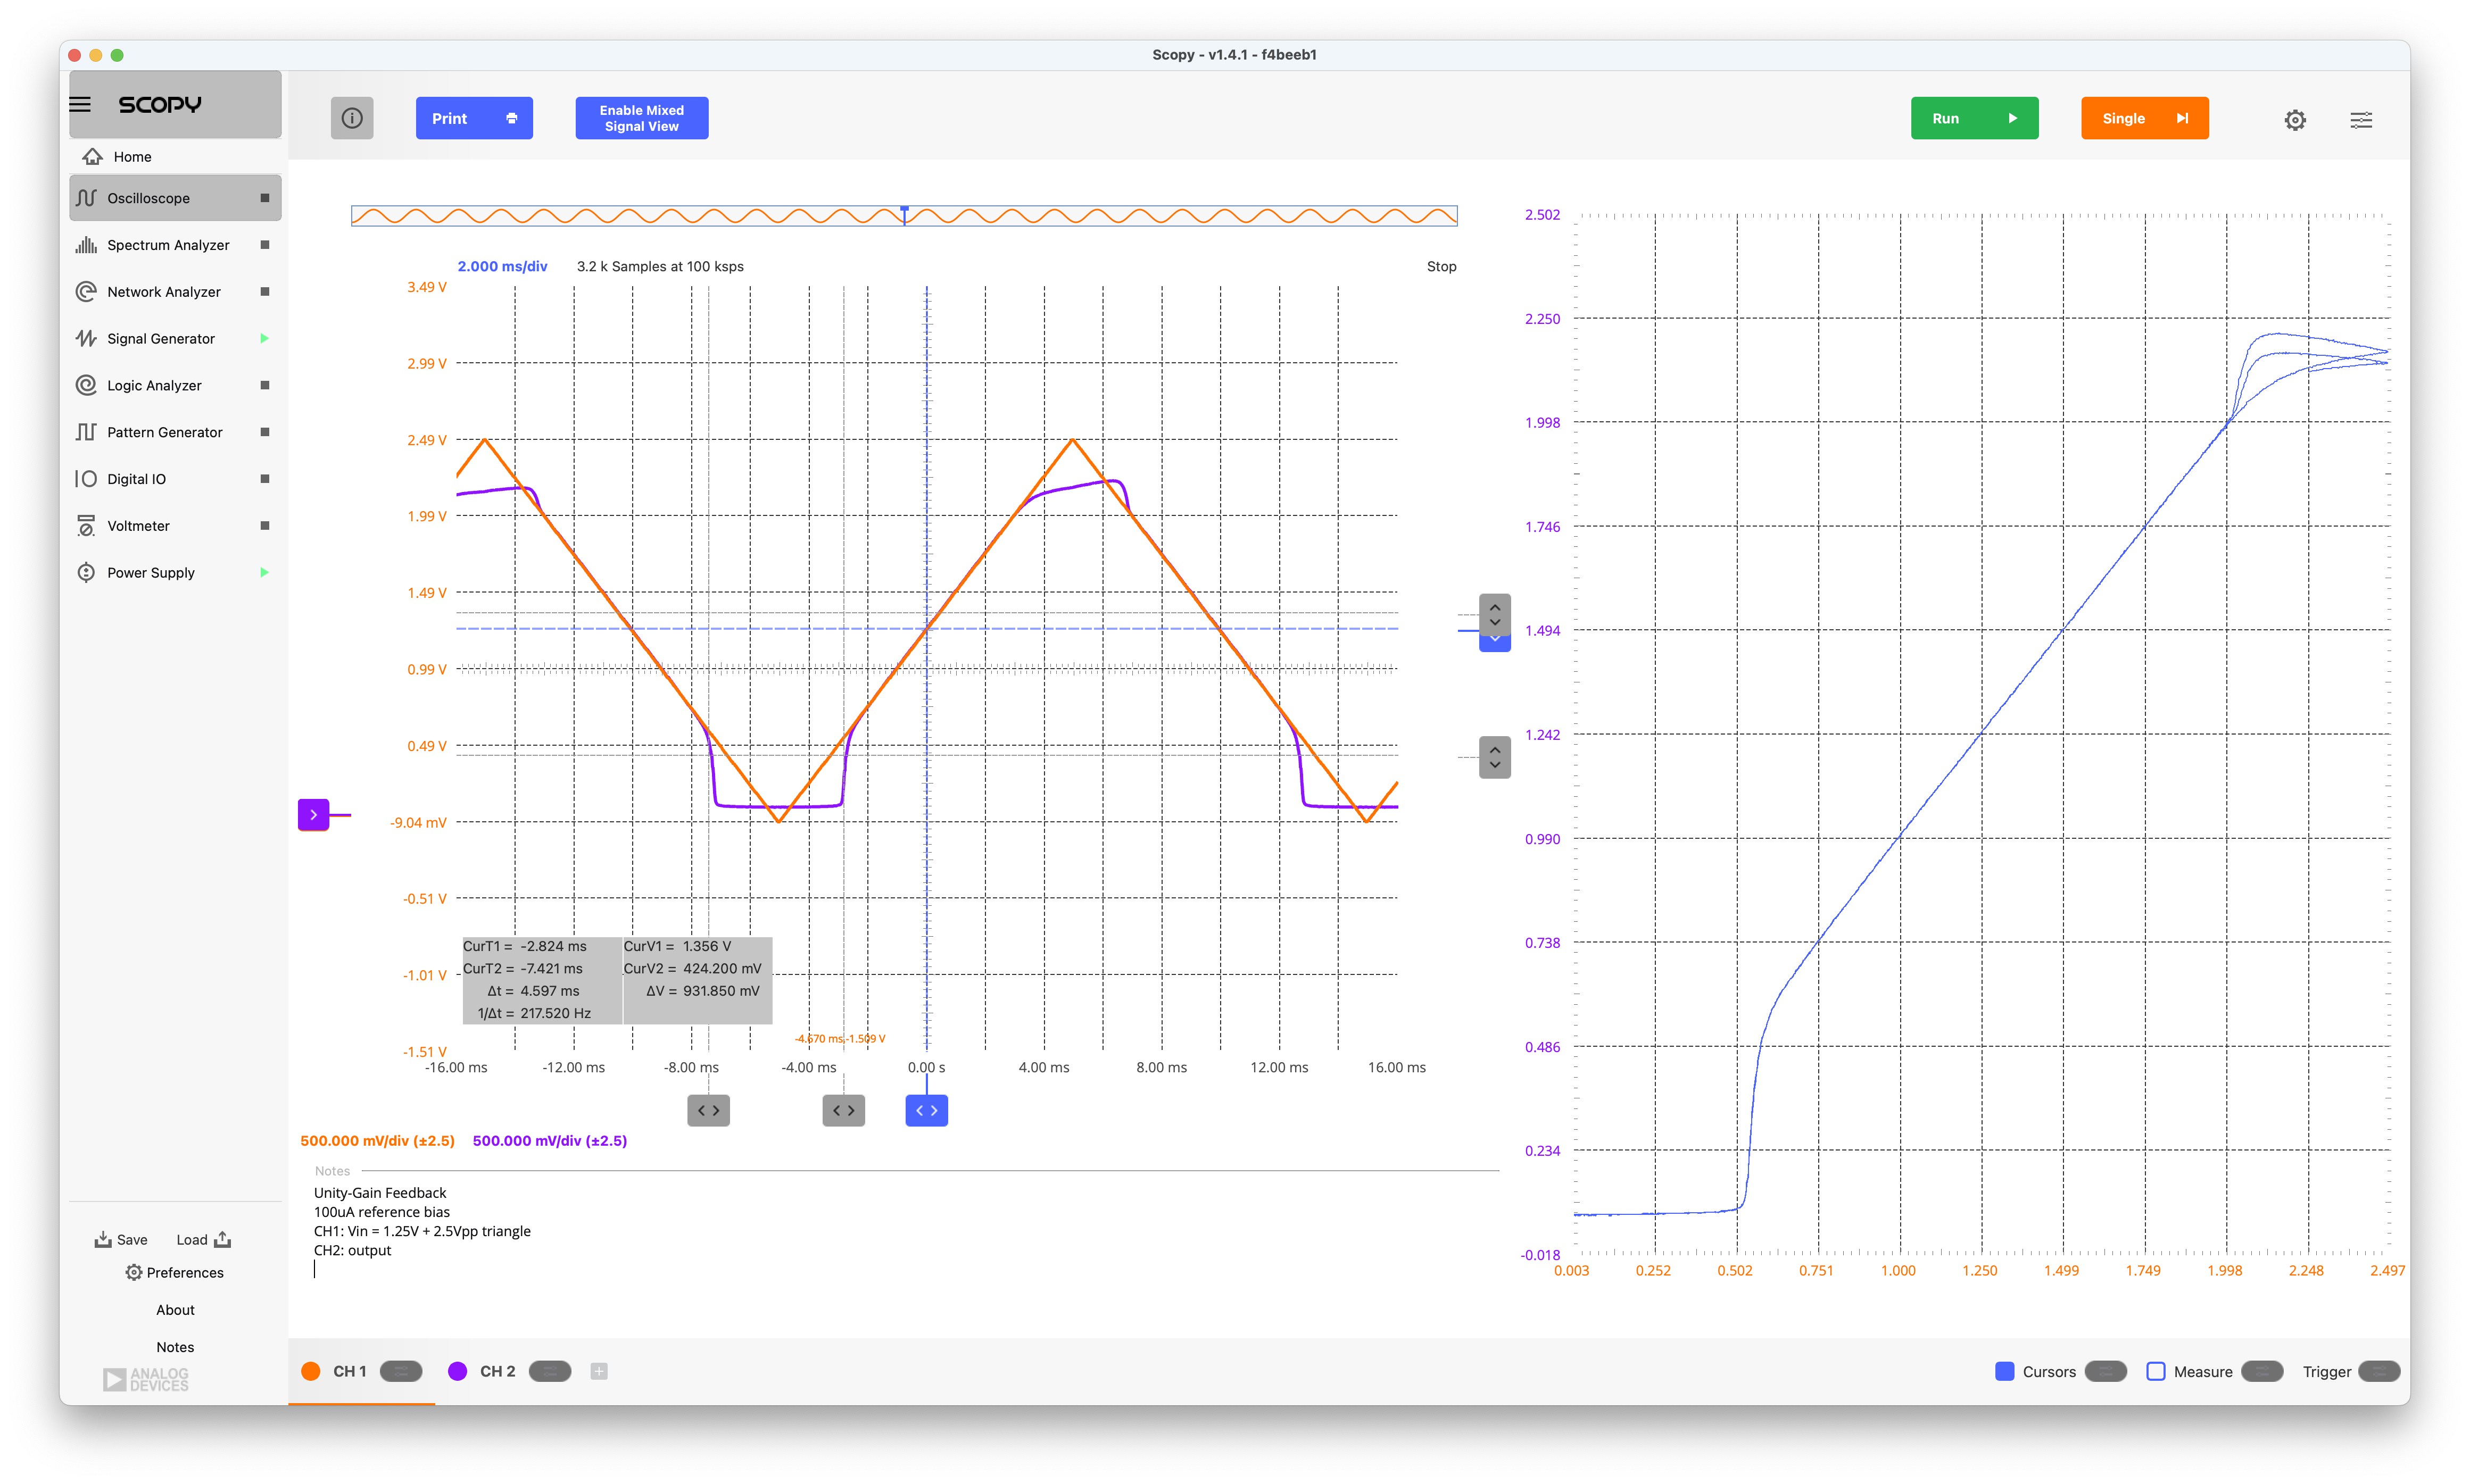Open Cursors settings menu button

click(x=2107, y=1372)
